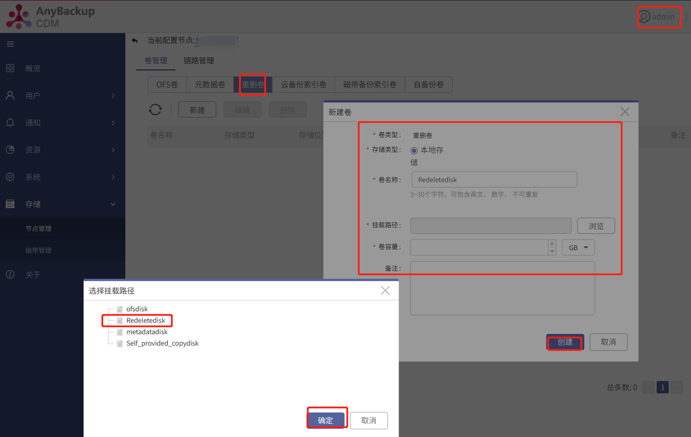Select the 资源 resources pie icon

pos(10,150)
